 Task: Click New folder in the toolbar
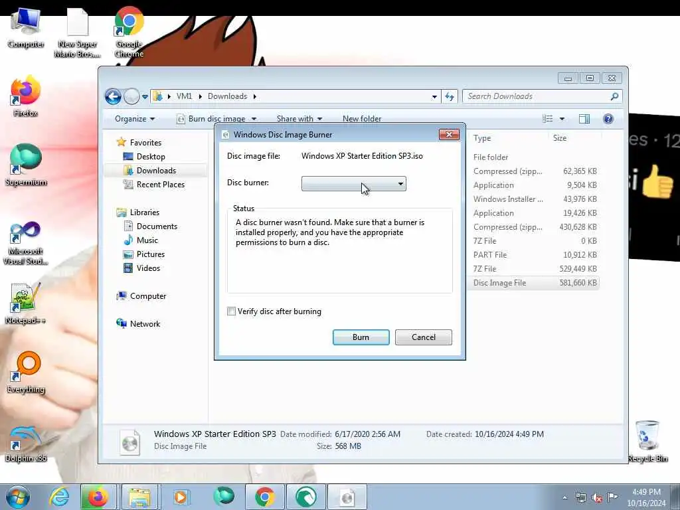pyautogui.click(x=362, y=119)
